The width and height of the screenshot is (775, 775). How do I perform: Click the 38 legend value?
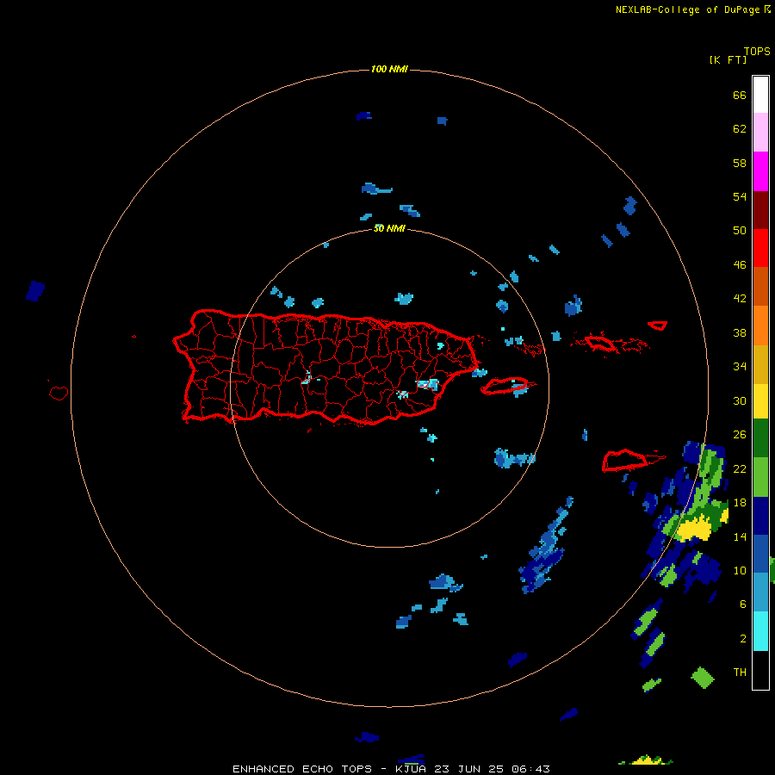click(x=740, y=332)
